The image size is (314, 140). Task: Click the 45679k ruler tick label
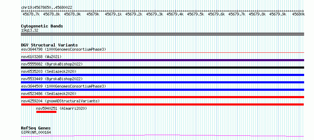pos(93,14)
